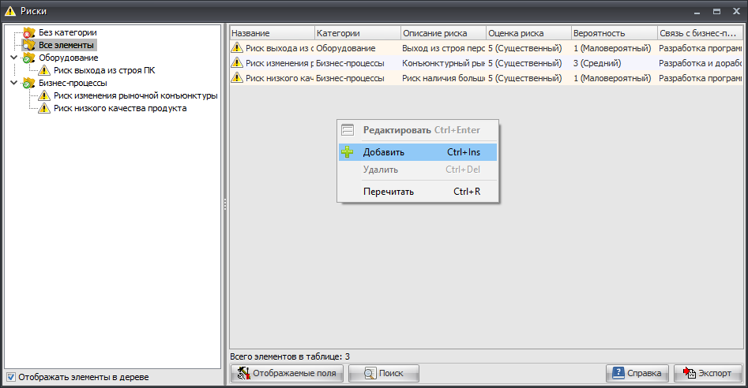
Task: Click warning icon in first table row
Action: (237, 48)
